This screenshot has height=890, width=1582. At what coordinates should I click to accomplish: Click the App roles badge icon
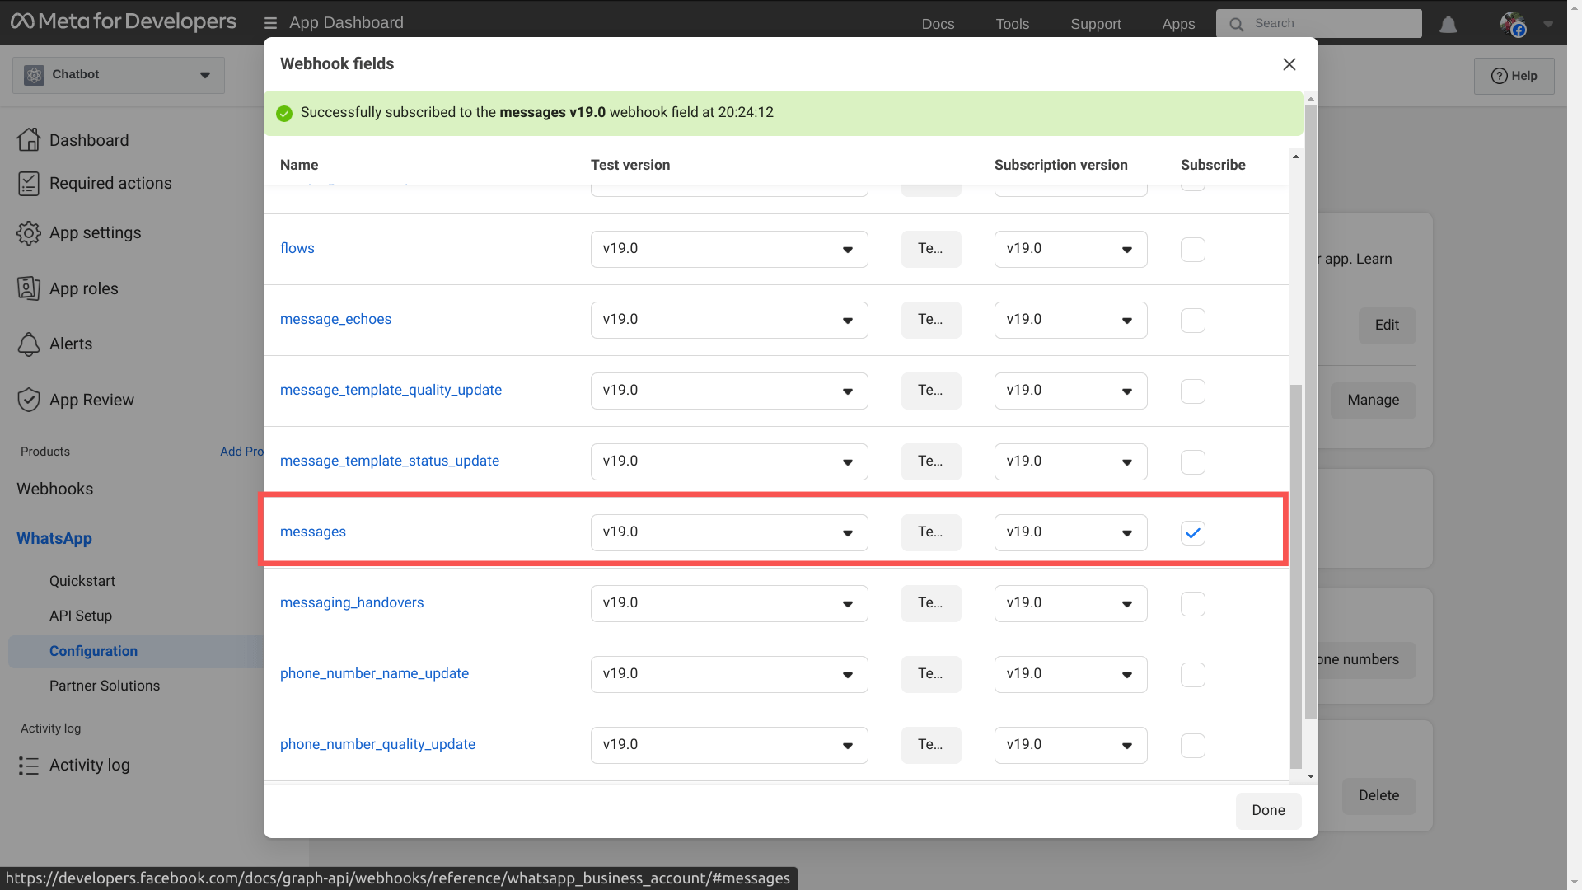[x=29, y=288]
